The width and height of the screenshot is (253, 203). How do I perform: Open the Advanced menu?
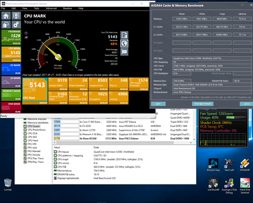pyautogui.click(x=51, y=8)
